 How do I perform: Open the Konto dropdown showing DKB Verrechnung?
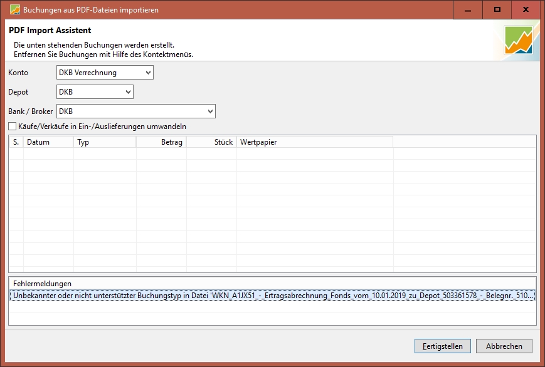coord(105,73)
